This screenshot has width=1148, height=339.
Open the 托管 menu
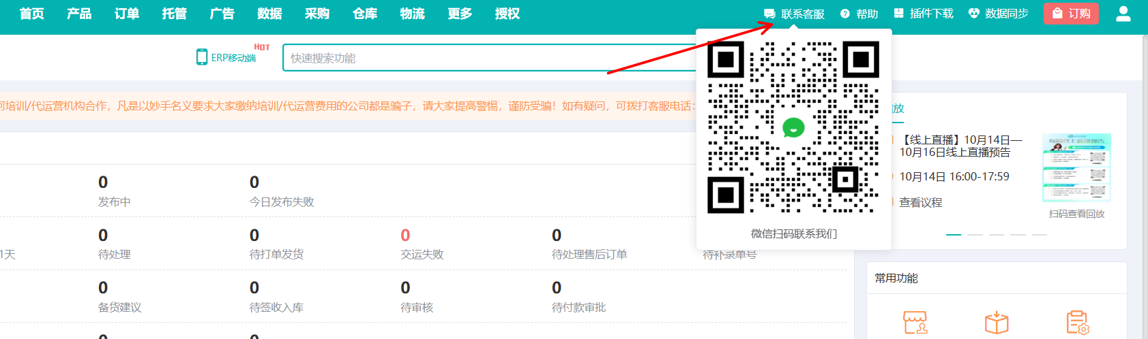[x=175, y=14]
